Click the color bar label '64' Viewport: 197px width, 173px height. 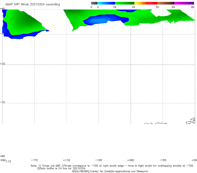173,7
